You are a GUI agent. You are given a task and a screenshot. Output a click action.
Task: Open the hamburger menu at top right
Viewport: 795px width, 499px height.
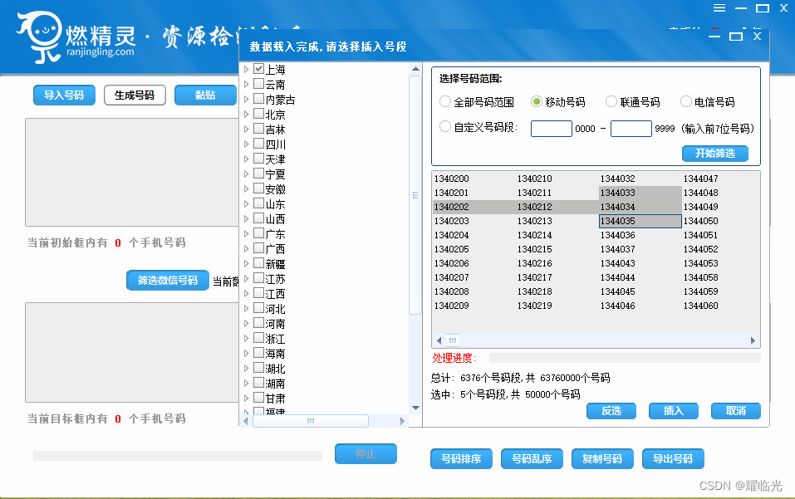click(x=719, y=8)
